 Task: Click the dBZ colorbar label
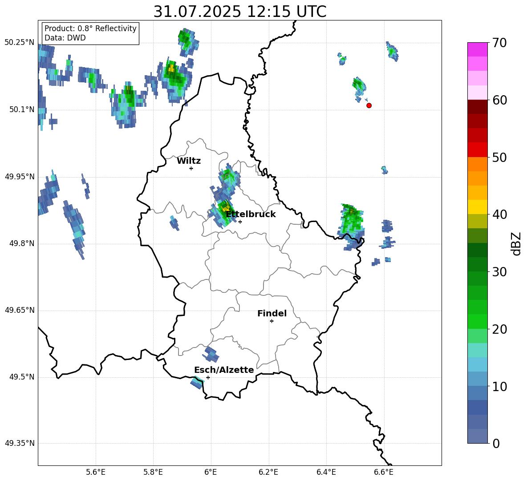point(517,243)
